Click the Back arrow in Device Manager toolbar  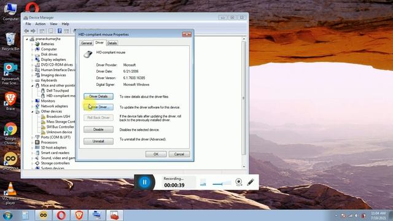coord(26,31)
